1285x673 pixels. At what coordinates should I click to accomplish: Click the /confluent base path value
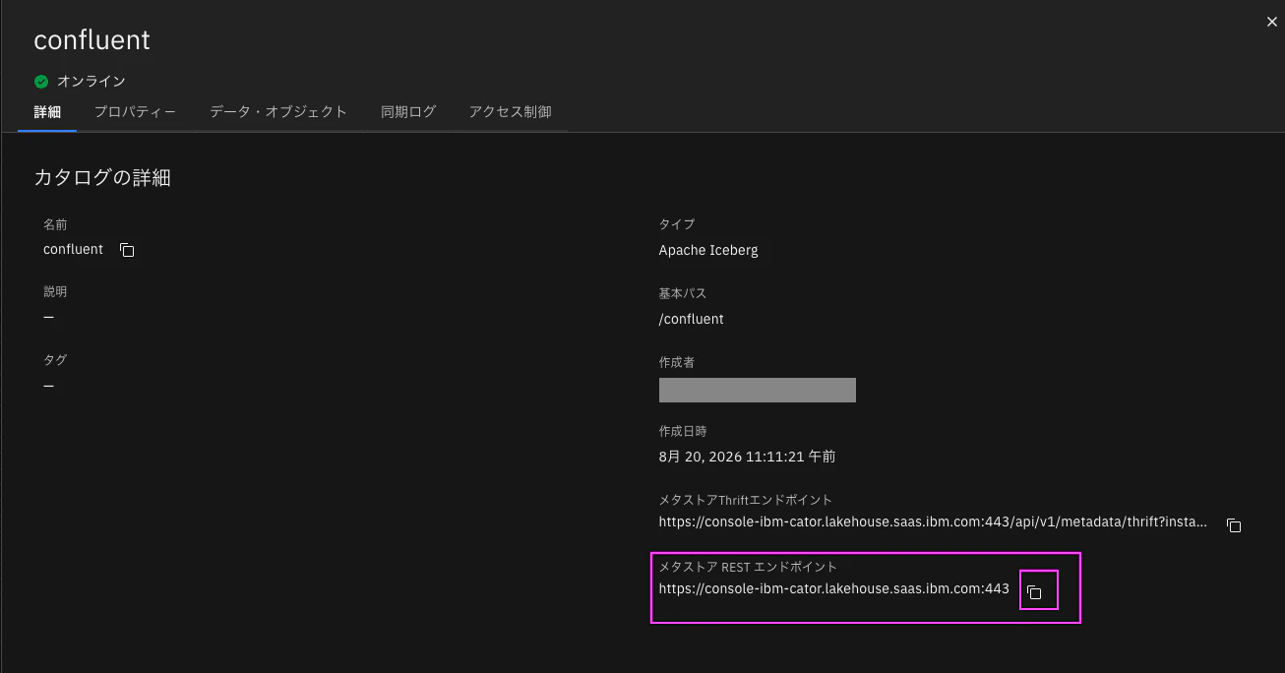(692, 319)
